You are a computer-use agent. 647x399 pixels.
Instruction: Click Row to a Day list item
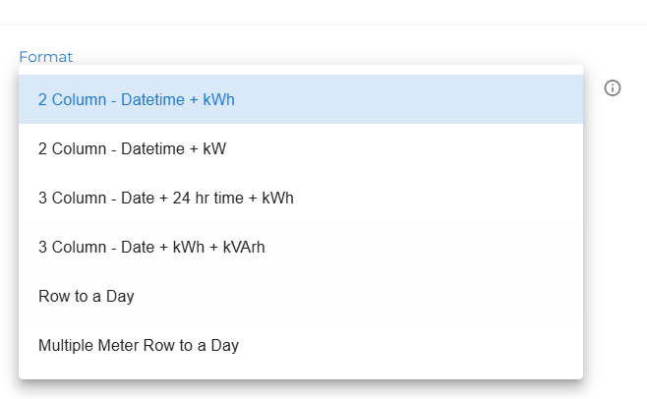pyautogui.click(x=301, y=296)
